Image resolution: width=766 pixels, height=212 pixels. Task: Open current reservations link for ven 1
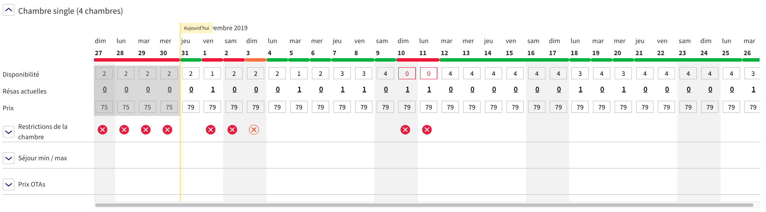point(213,90)
